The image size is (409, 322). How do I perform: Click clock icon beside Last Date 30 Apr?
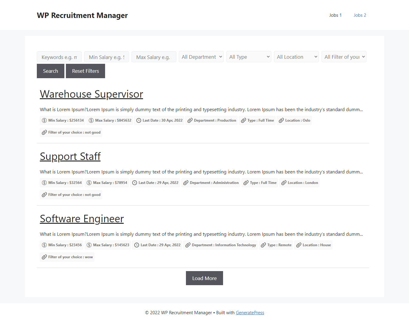pos(139,120)
